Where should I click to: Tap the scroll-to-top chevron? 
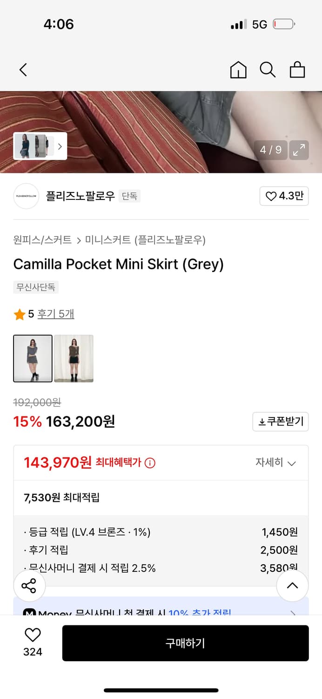292,586
